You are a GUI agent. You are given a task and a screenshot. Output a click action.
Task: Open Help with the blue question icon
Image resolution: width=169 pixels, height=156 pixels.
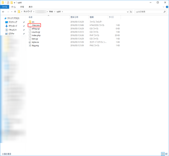[167, 7]
